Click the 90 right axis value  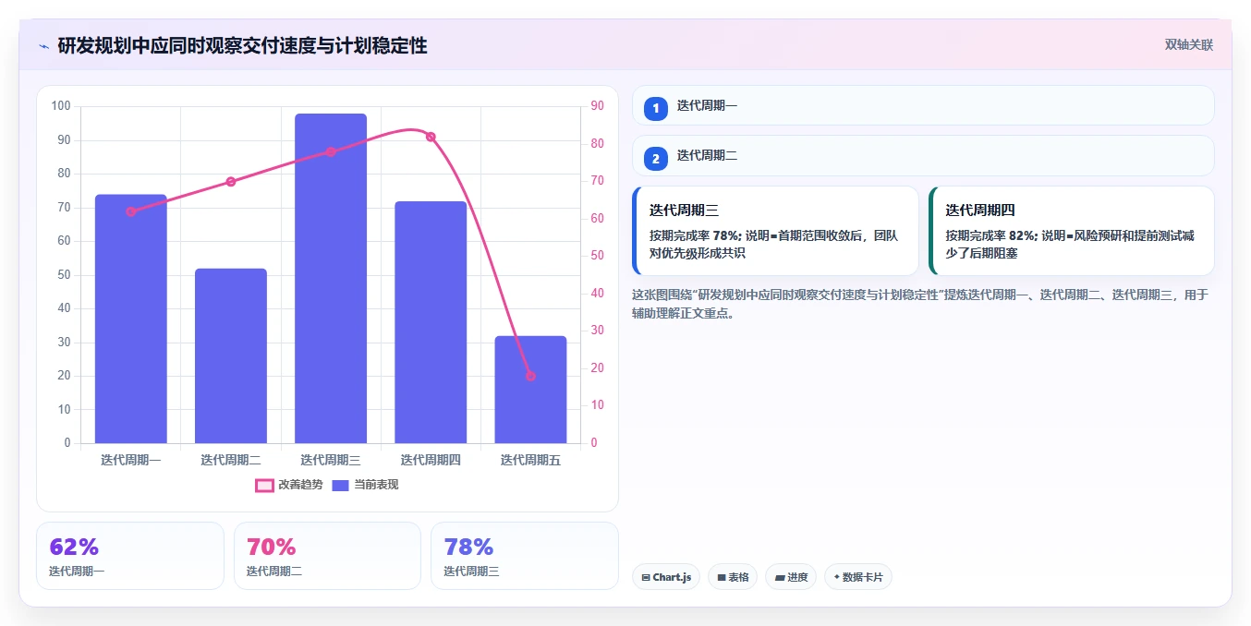(x=597, y=106)
